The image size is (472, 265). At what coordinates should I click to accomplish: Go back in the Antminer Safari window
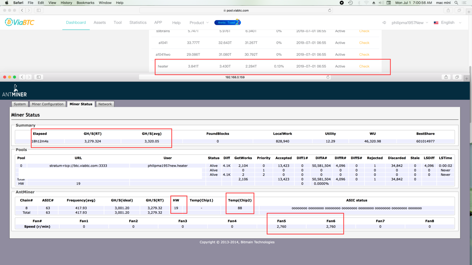coord(22,77)
